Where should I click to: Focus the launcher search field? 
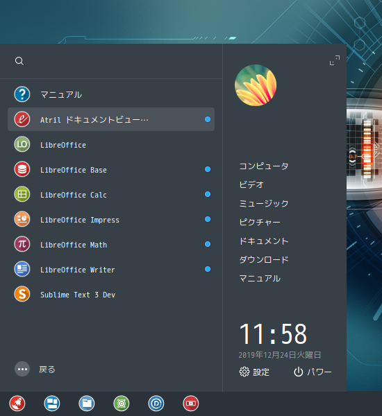111,61
